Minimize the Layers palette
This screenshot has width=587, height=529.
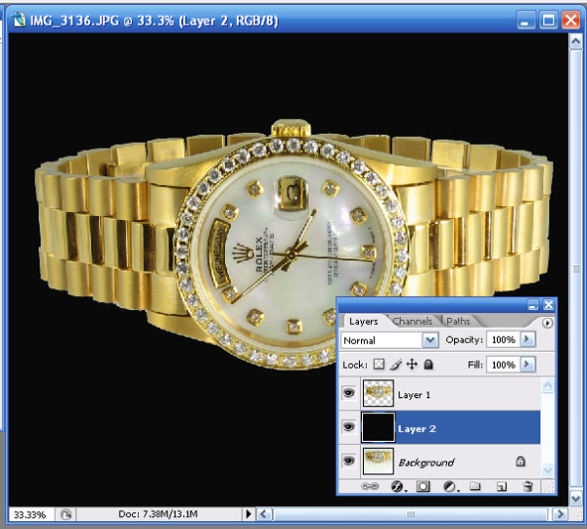(533, 305)
